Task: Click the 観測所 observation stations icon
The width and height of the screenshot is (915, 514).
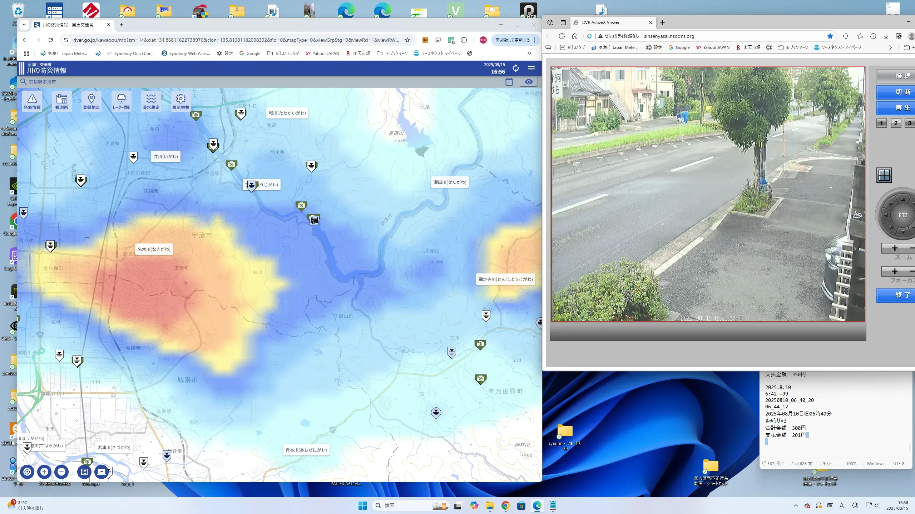Action: pos(61,101)
